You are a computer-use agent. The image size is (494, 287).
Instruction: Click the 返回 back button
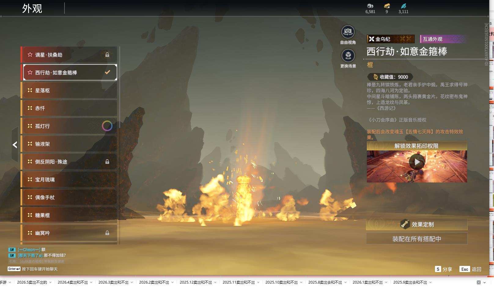[471, 269]
